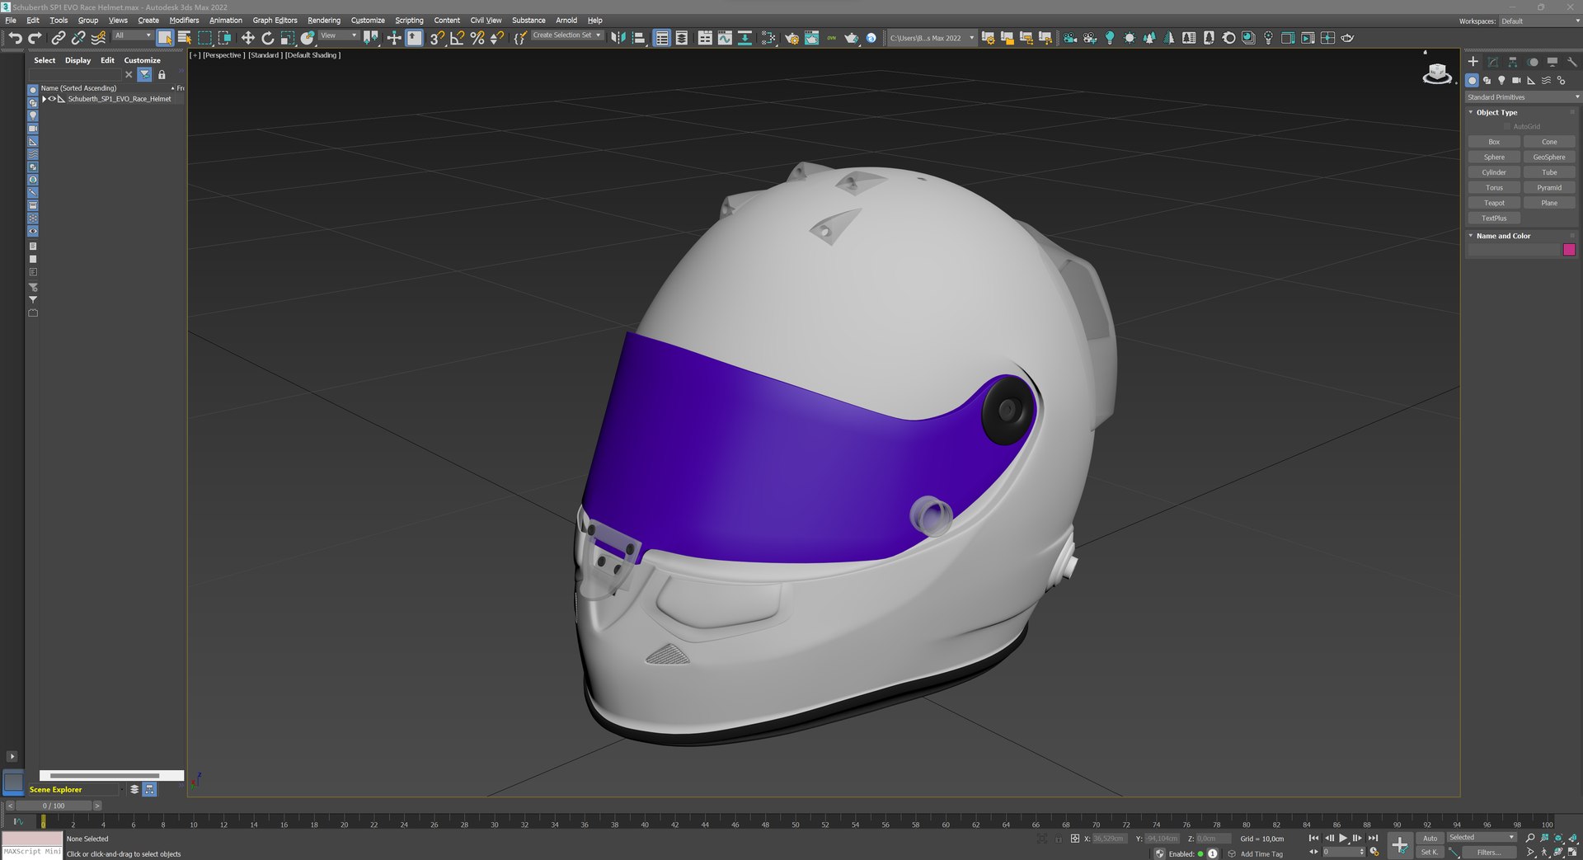
Task: Play the animation
Action: 1343,838
